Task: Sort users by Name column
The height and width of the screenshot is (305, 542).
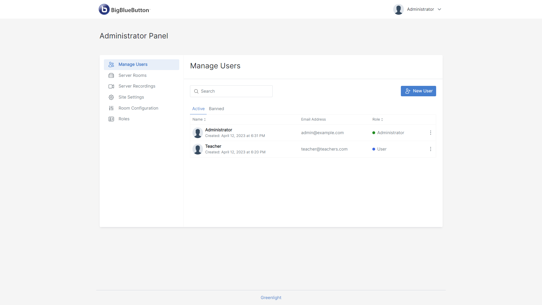Action: pos(199,119)
